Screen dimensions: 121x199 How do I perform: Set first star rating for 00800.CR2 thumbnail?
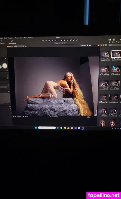tap(115, 58)
